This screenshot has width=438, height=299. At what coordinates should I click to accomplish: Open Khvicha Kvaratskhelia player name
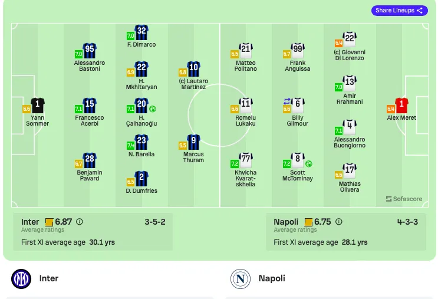point(246,178)
